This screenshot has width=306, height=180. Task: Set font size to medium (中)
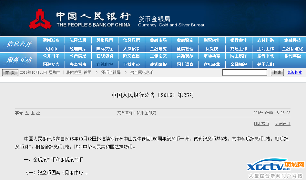(33, 113)
